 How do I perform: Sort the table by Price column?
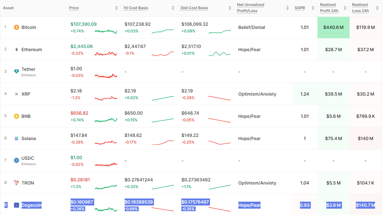point(116,8)
